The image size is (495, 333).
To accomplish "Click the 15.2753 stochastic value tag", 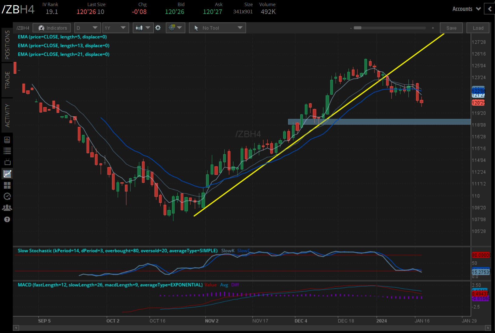I will pos(481,272).
